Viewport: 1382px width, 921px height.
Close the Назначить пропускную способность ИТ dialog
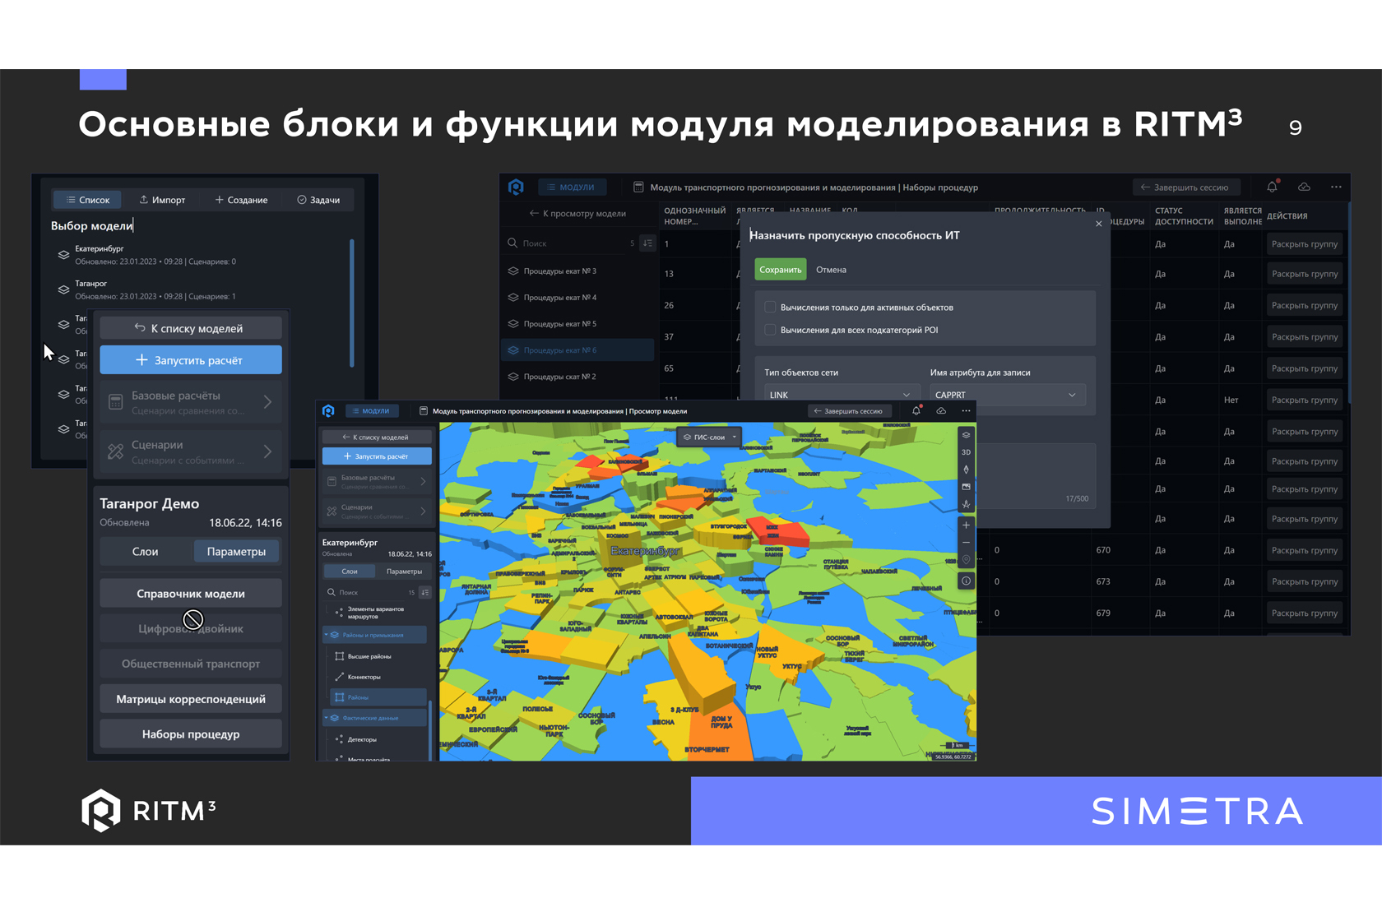pos(1098,224)
